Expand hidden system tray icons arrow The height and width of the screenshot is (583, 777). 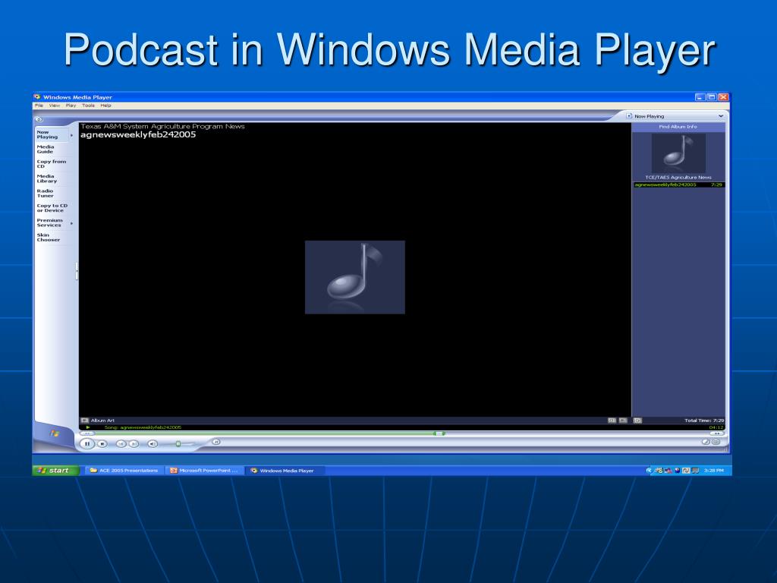pos(649,471)
